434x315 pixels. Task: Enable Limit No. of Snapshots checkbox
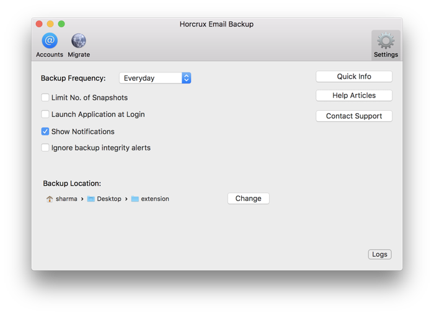coord(45,98)
